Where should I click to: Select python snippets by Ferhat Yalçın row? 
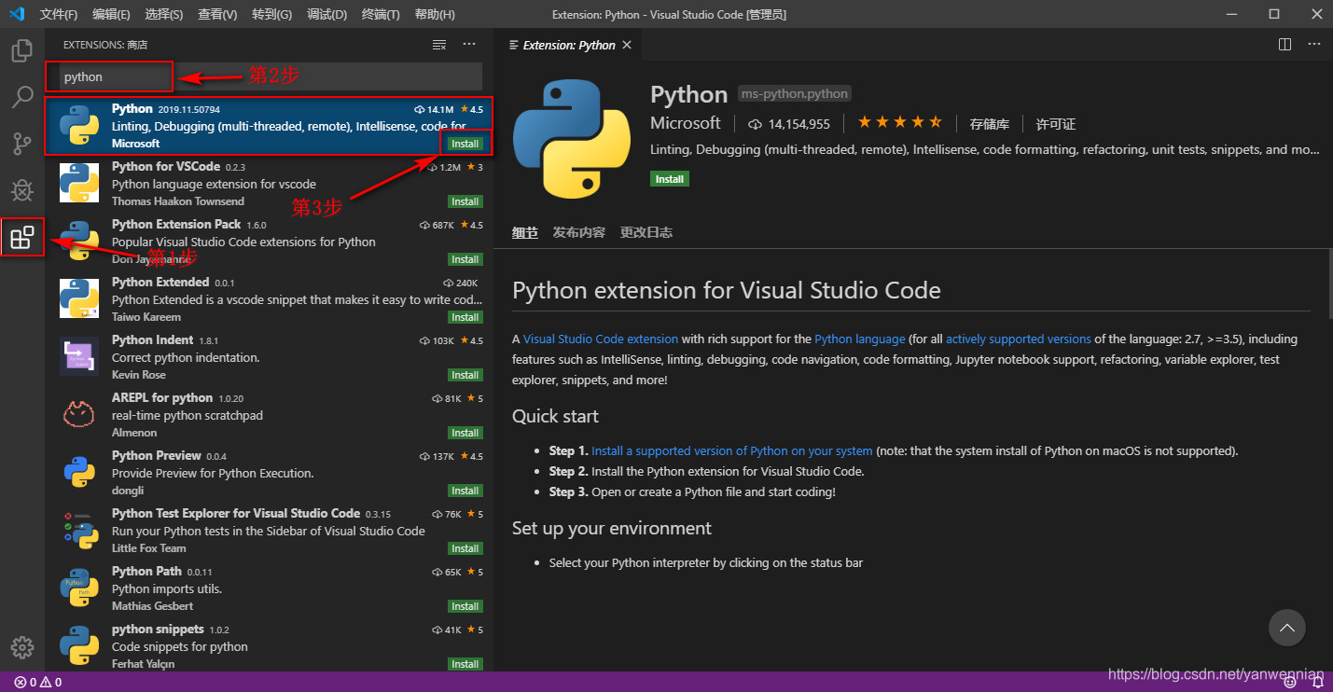point(270,646)
